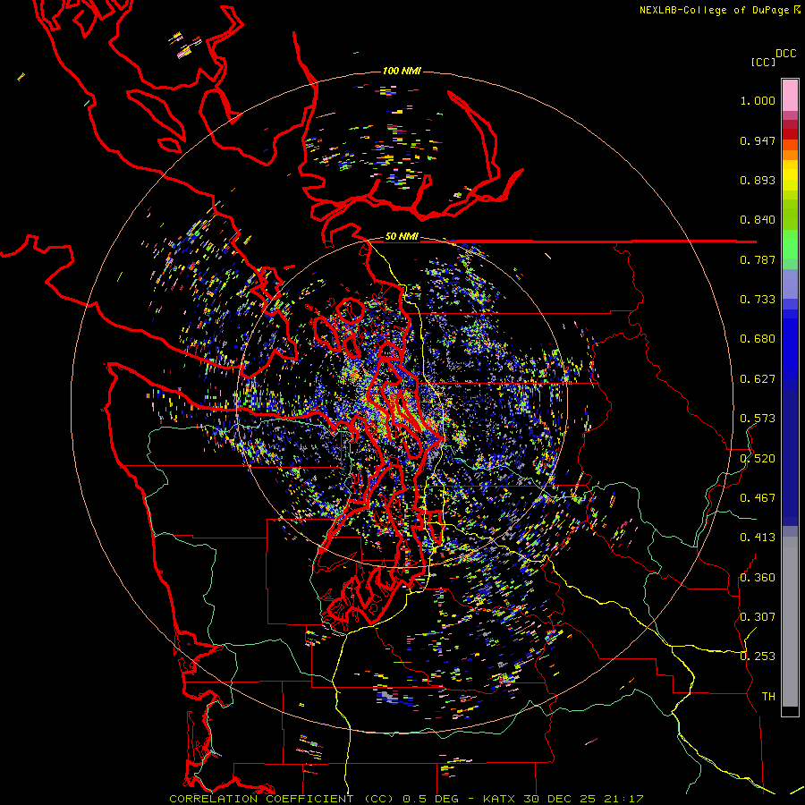Image resolution: width=805 pixels, height=805 pixels.
Task: Click the DCC product label
Action: pyautogui.click(x=786, y=54)
